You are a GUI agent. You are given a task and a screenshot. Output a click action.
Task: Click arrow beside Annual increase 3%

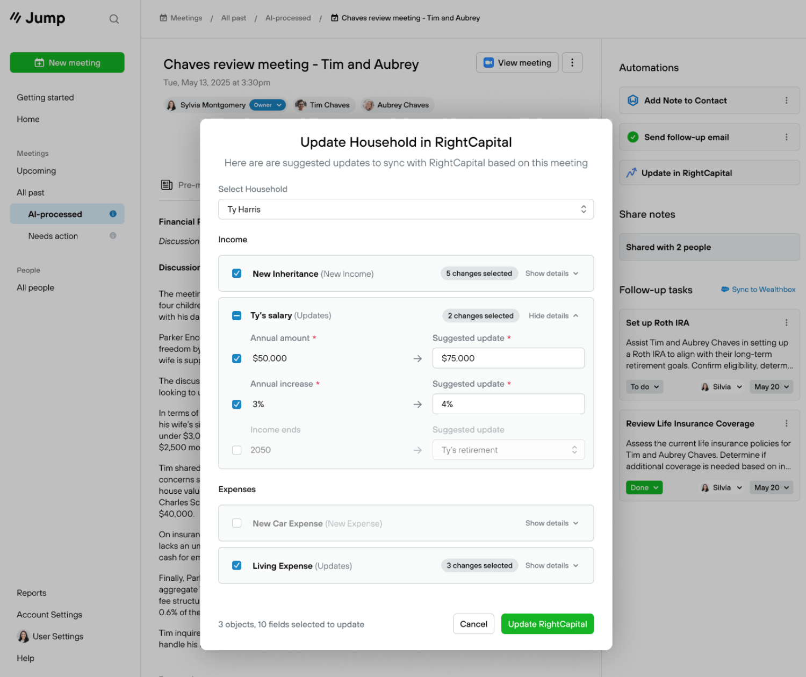click(418, 404)
